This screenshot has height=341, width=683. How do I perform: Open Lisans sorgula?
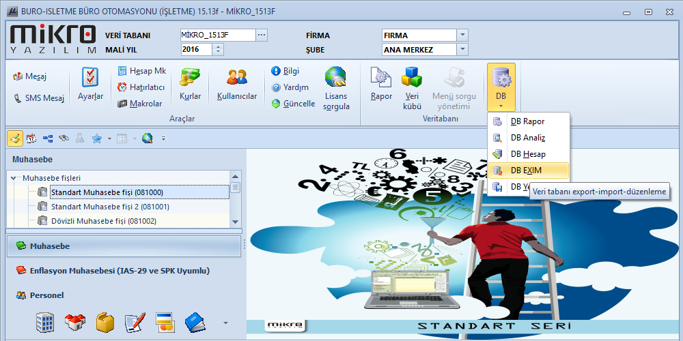click(336, 88)
